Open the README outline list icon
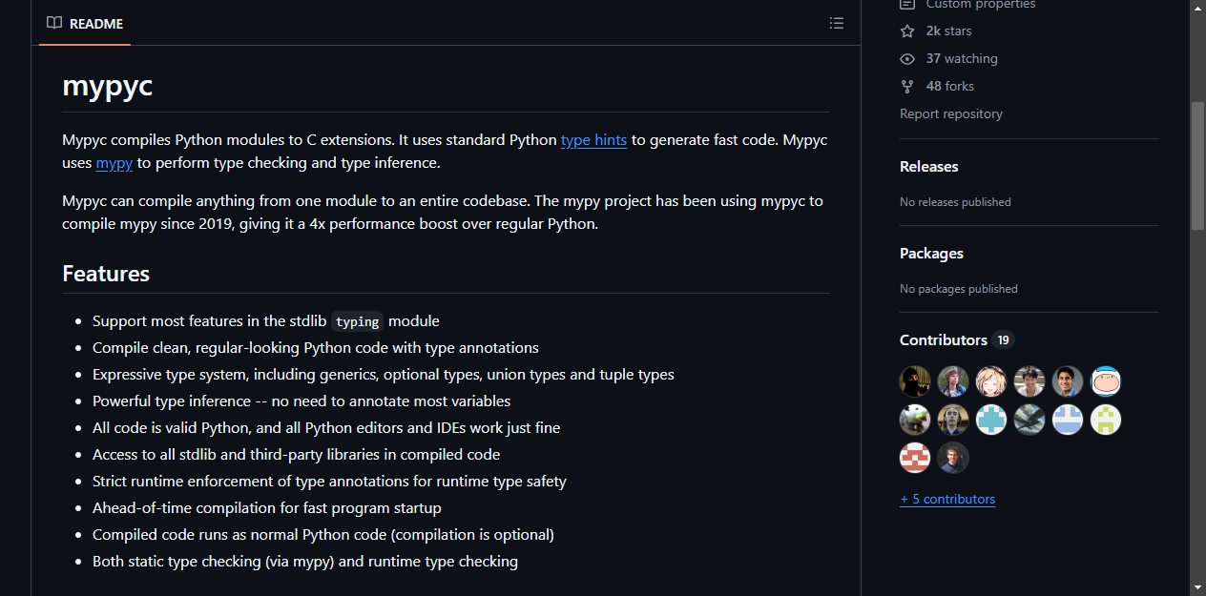Image resolution: width=1206 pixels, height=596 pixels. pos(837,23)
